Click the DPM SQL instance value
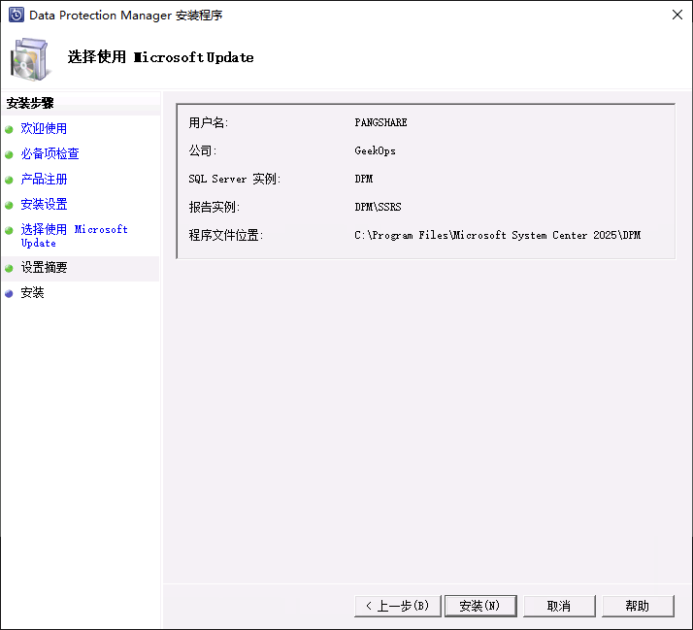Image resolution: width=693 pixels, height=630 pixels. [x=363, y=179]
